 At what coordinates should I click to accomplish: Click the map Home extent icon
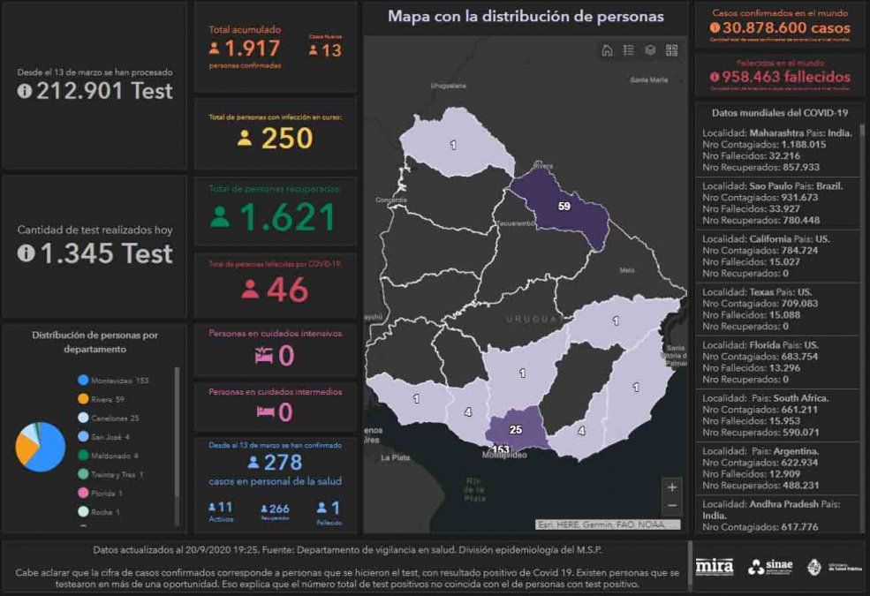pos(607,50)
